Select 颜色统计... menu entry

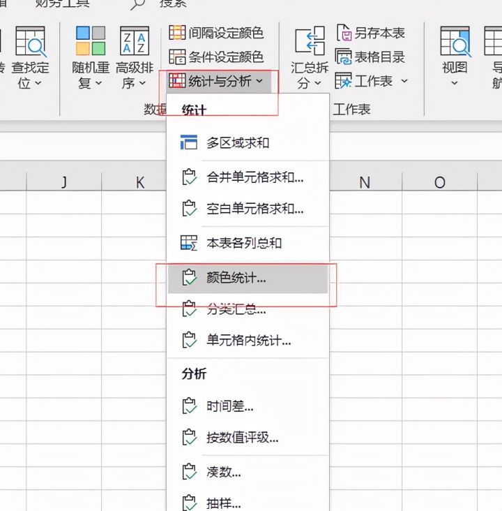pyautogui.click(x=248, y=278)
